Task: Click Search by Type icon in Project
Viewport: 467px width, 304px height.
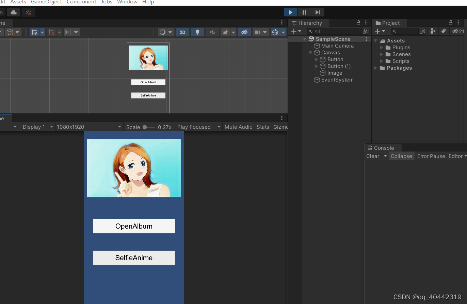Action: [x=433, y=31]
